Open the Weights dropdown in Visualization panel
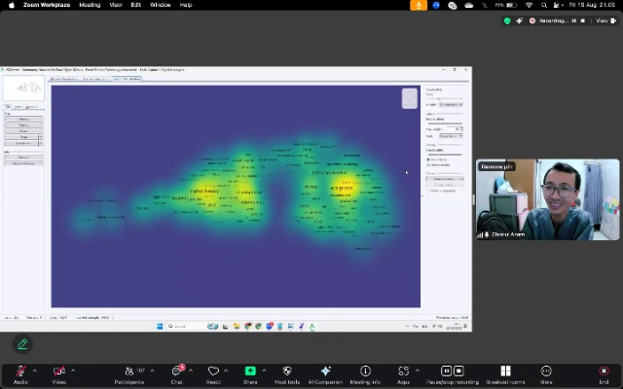Image resolution: width=623 pixels, height=389 pixels. tap(451, 104)
